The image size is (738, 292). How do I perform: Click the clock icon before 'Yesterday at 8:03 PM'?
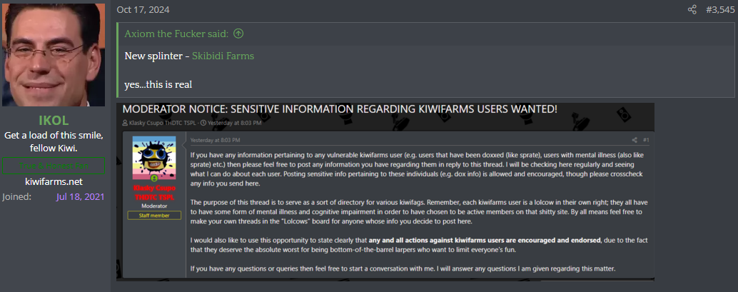coord(203,123)
